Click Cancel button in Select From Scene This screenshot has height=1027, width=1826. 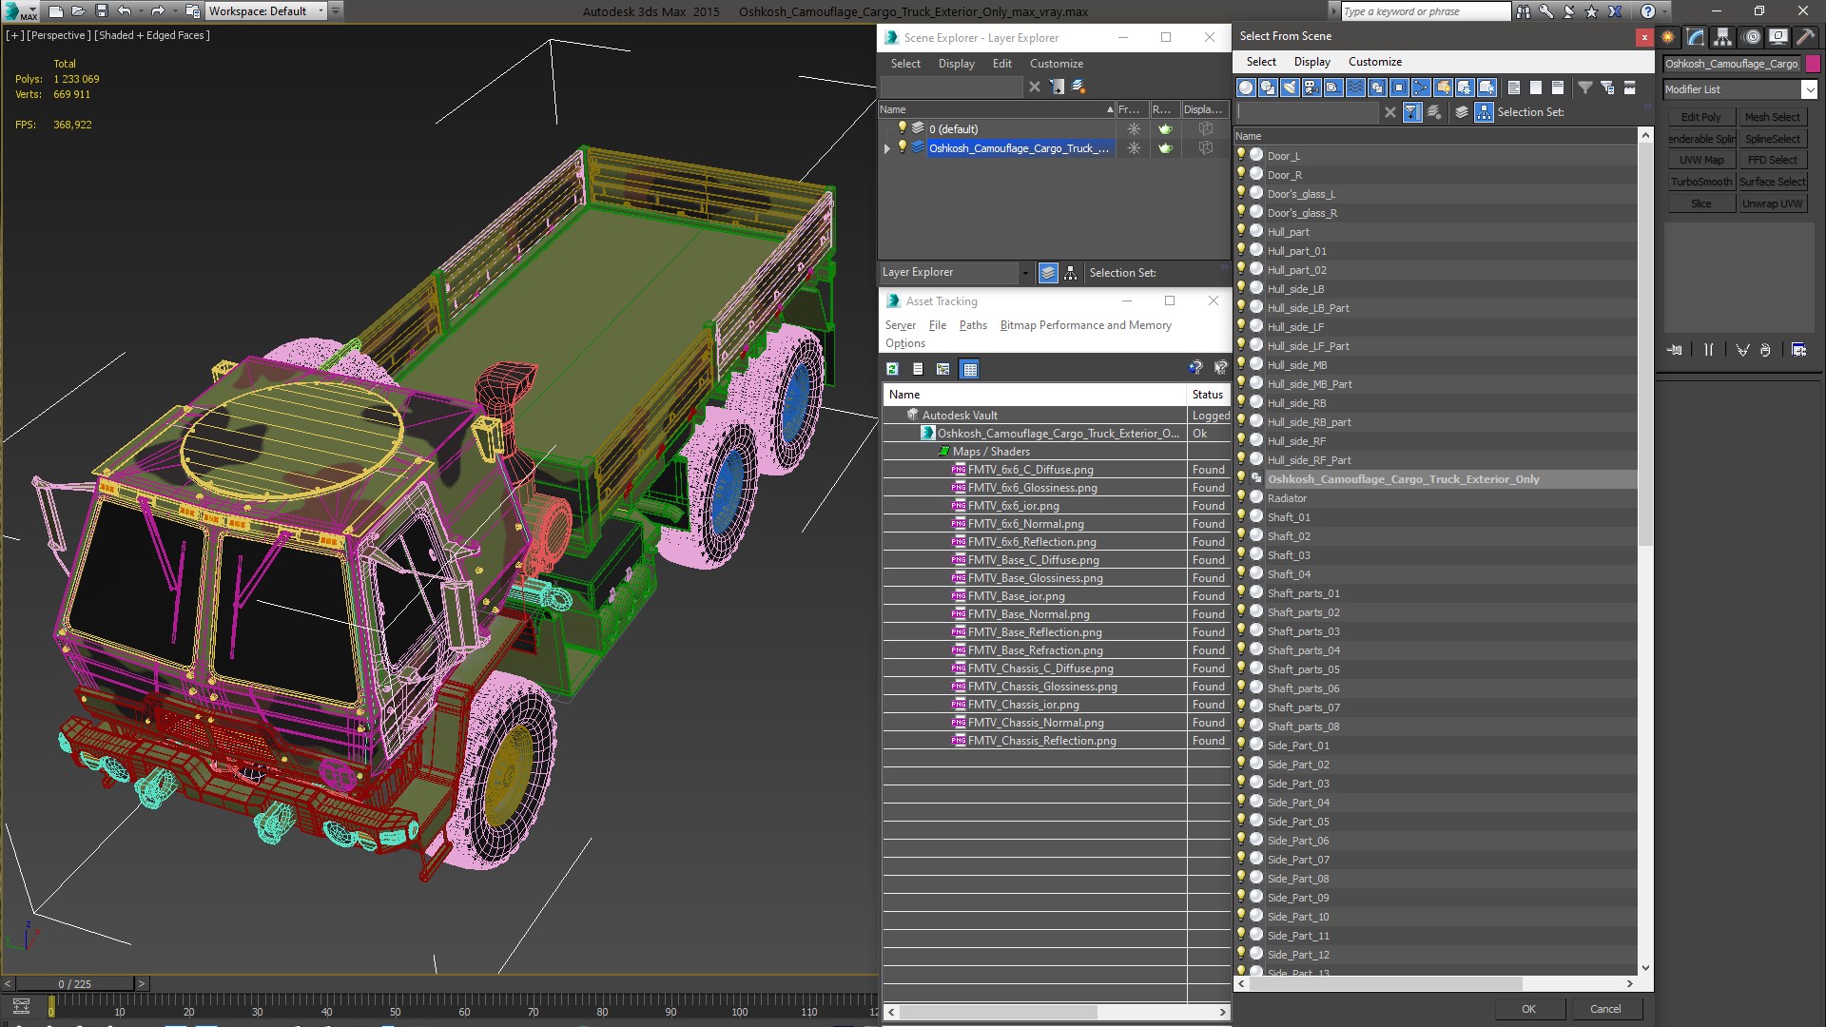[x=1605, y=1009]
